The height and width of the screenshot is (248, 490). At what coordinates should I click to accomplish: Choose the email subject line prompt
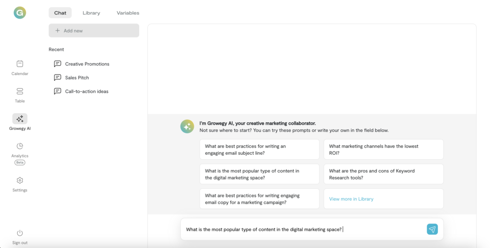point(259,150)
